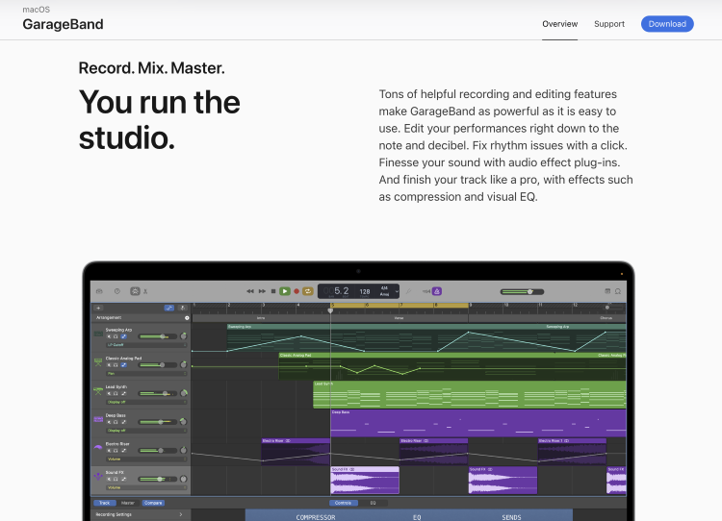Select the Controls tab
The image size is (722, 521).
343,503
